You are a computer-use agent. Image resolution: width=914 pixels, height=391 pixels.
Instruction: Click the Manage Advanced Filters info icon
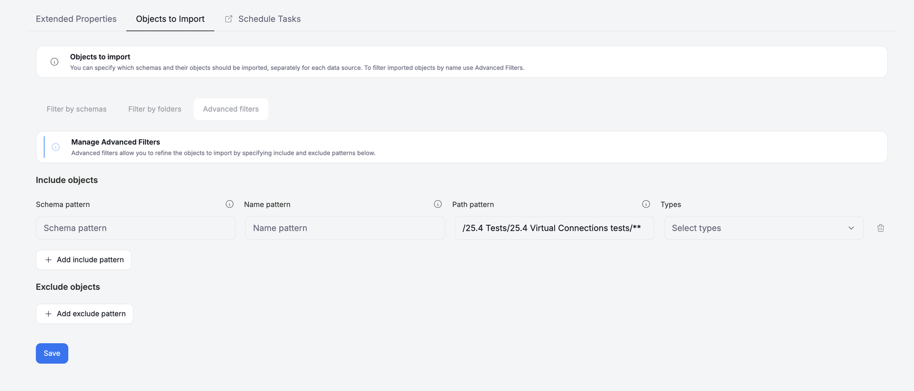tap(56, 147)
